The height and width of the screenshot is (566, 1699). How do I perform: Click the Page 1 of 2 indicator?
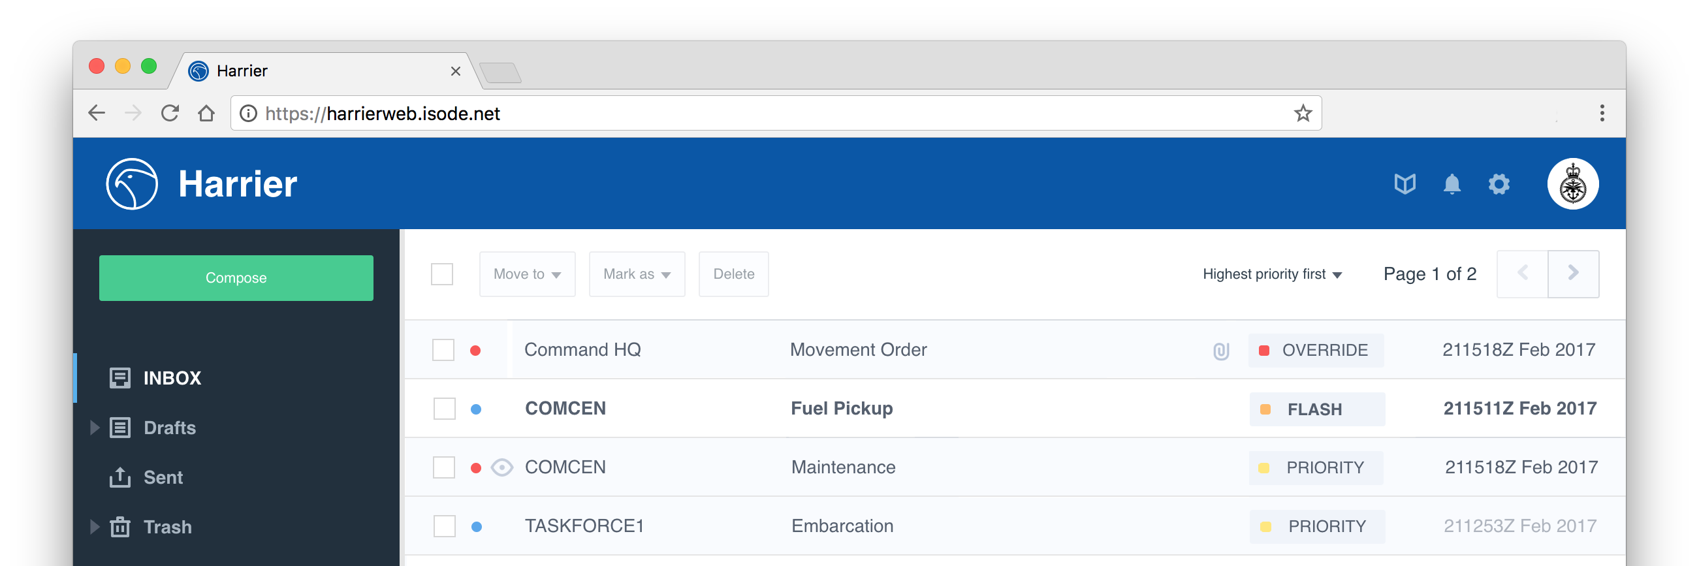click(x=1429, y=274)
